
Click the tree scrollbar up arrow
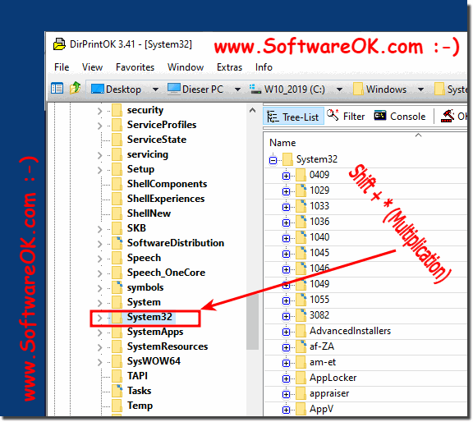(252, 111)
